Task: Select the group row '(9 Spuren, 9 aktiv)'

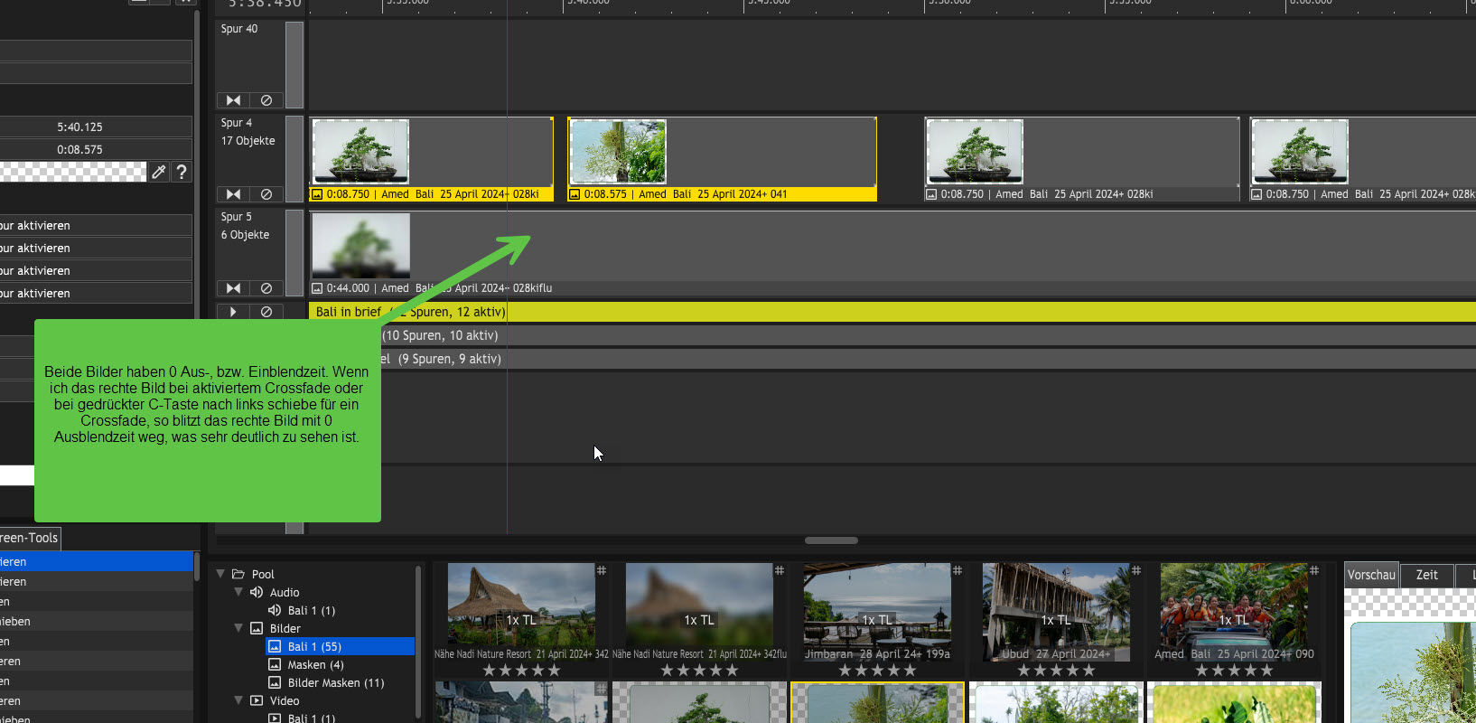Action: [892, 359]
